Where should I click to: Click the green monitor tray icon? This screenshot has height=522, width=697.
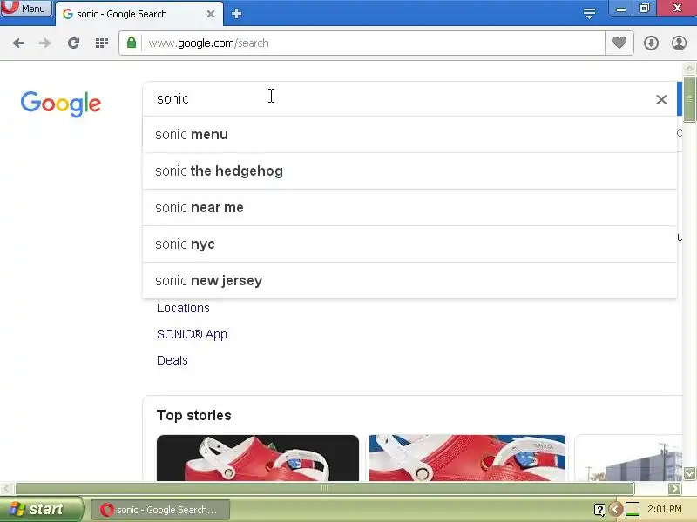633,509
